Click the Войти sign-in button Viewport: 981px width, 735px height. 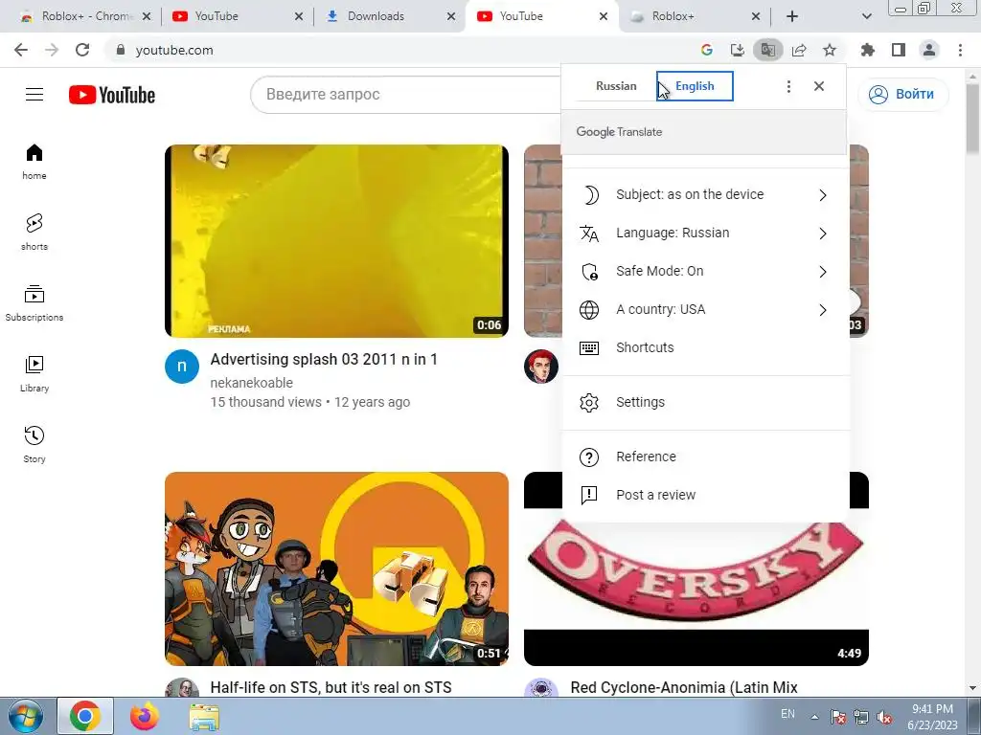coord(903,95)
